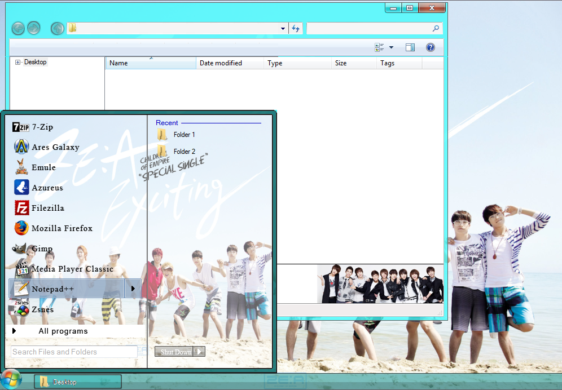562x390 pixels.
Task: Click the search magnifier icon
Action: 436,28
